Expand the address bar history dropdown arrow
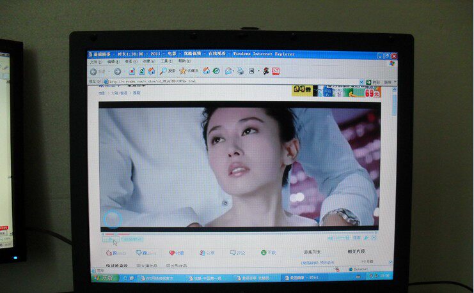This screenshot has width=474, height=293. click(x=361, y=82)
